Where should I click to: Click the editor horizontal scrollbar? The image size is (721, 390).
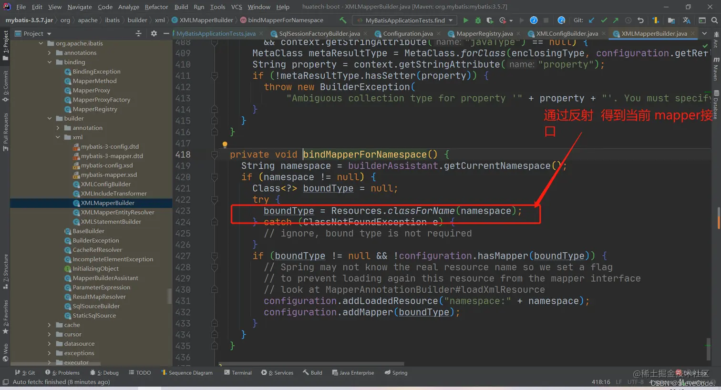311,364
